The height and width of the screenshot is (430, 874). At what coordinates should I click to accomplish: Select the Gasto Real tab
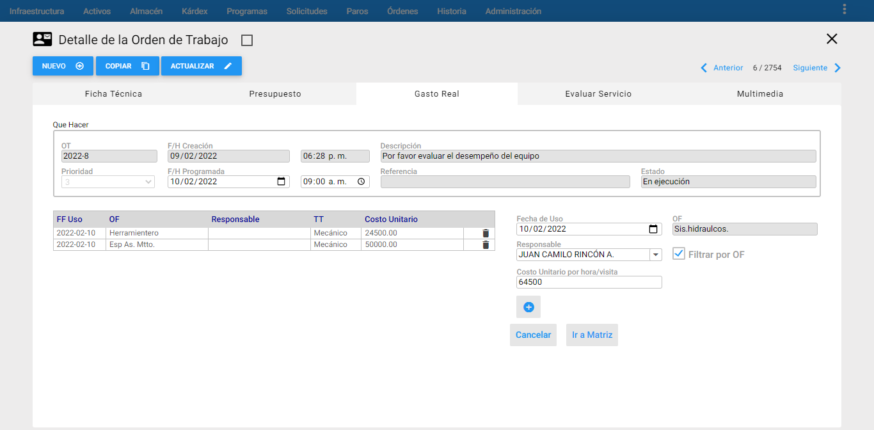click(437, 94)
